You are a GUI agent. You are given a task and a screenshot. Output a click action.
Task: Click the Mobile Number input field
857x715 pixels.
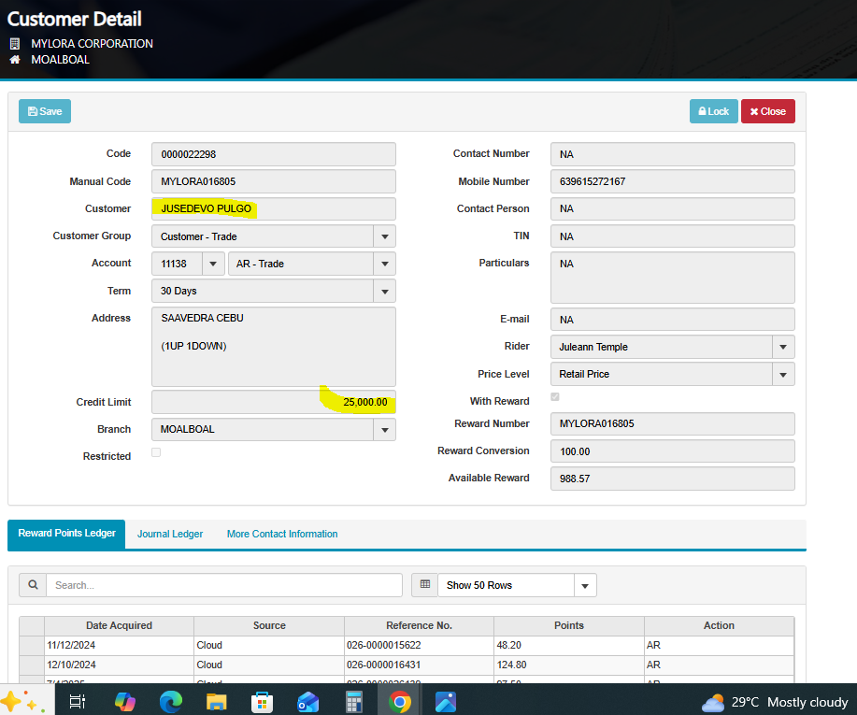673,181
